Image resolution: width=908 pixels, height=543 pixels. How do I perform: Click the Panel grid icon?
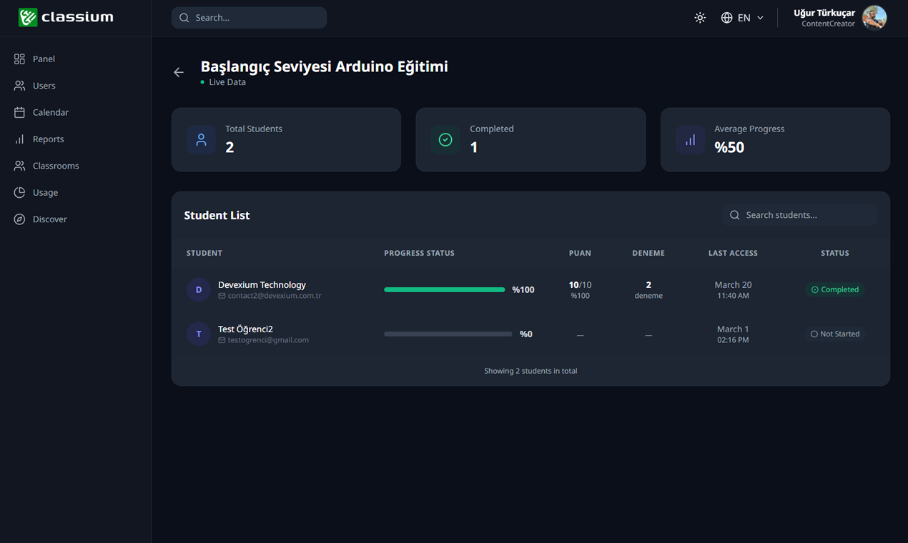(19, 59)
